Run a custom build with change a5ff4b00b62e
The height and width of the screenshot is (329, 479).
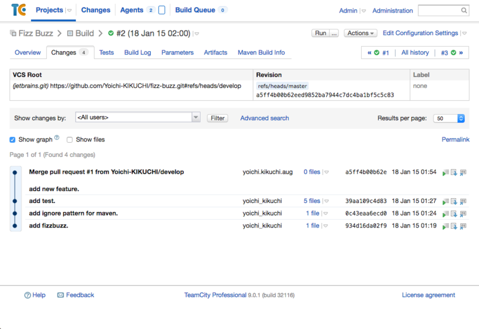click(x=445, y=173)
